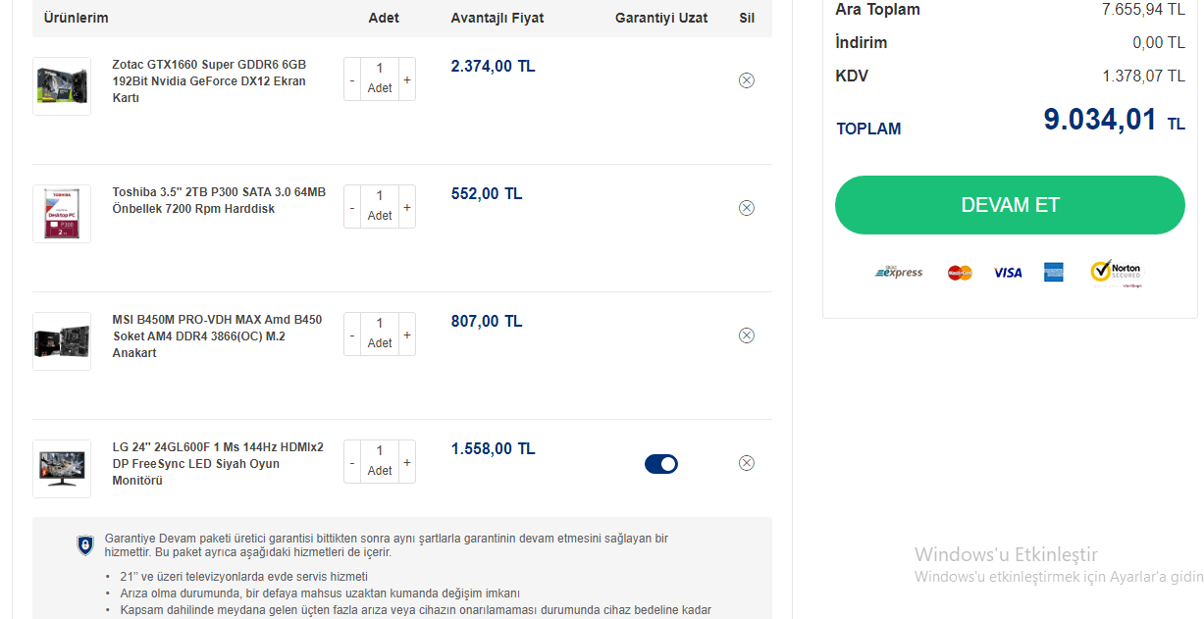Image resolution: width=1204 pixels, height=619 pixels.
Task: Decrease Zotac graphics card quantity
Action: [x=352, y=79]
